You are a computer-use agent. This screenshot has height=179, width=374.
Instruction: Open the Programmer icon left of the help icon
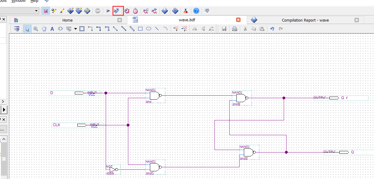coord(185,11)
